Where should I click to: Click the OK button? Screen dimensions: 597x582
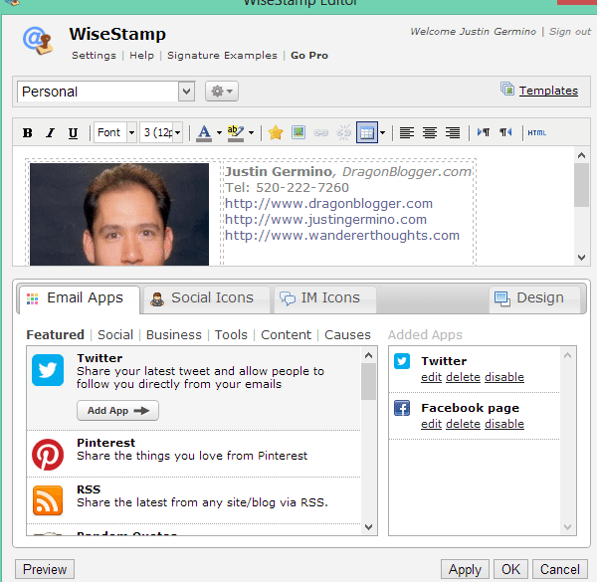click(510, 569)
